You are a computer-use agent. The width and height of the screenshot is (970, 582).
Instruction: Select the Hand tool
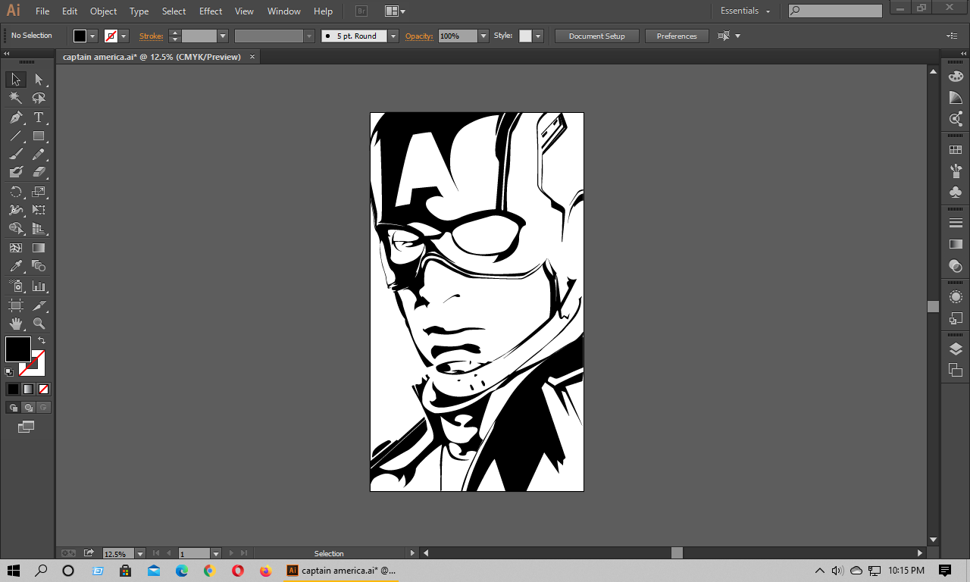(x=16, y=324)
